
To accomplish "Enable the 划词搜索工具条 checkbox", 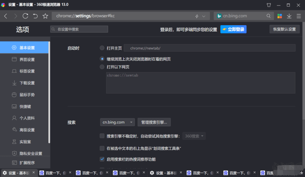I will 102,148.
